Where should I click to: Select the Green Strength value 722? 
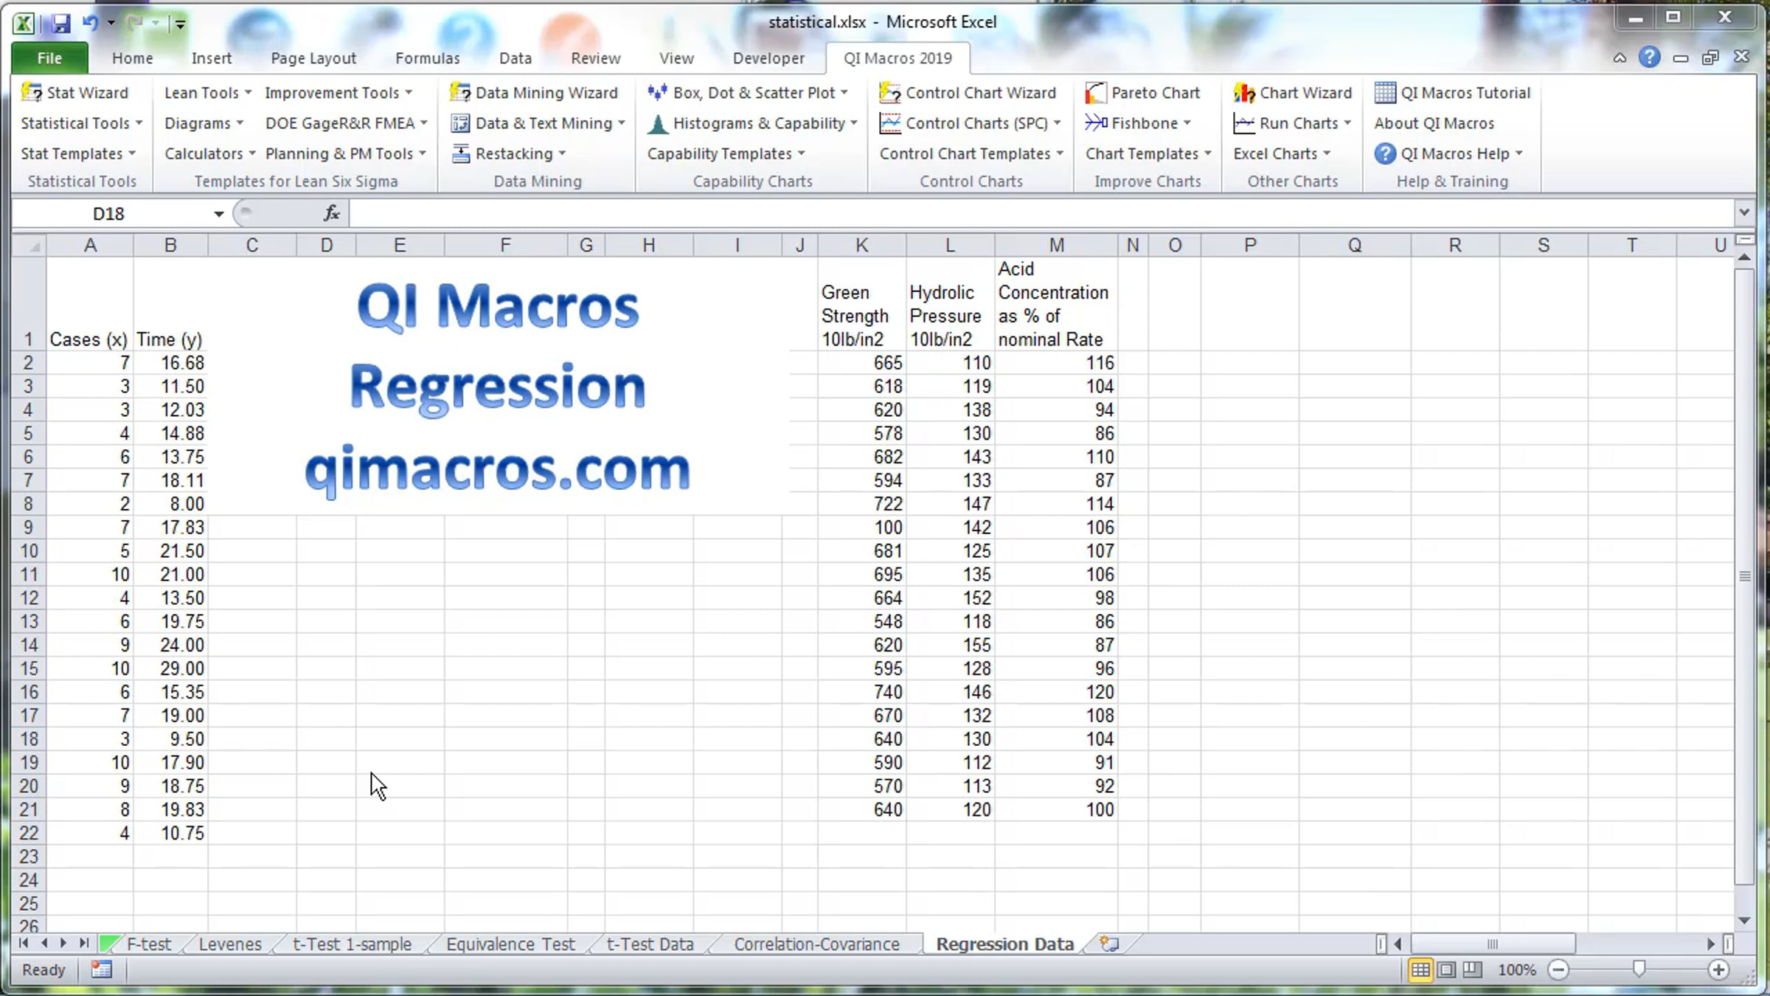[861, 504]
